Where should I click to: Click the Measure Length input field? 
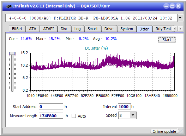tap(51, 116)
